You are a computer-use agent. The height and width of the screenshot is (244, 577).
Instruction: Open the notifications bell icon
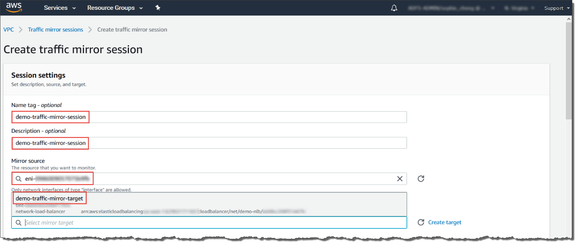tap(394, 8)
